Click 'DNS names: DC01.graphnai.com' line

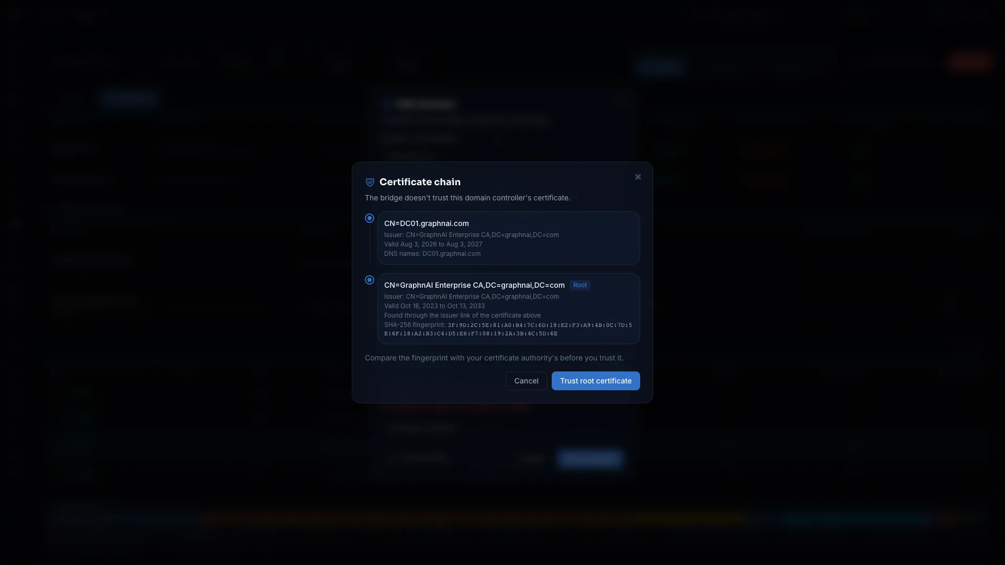pos(432,254)
